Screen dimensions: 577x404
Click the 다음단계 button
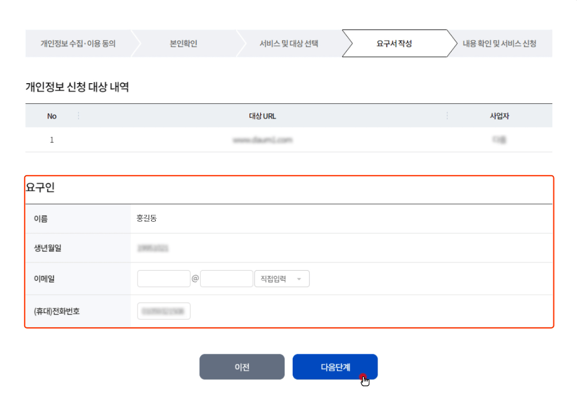coord(335,366)
